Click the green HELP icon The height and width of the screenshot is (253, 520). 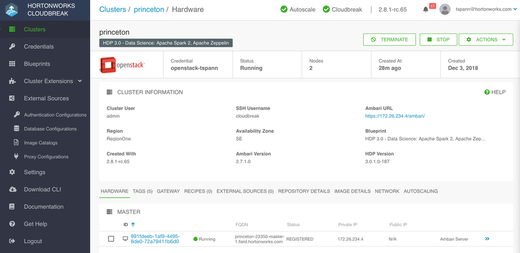[x=487, y=92]
